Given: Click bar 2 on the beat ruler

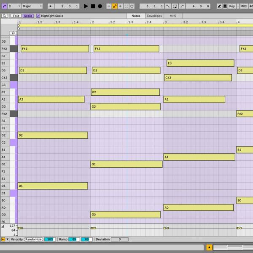Looking at the screenshot, I should (x=93, y=22).
